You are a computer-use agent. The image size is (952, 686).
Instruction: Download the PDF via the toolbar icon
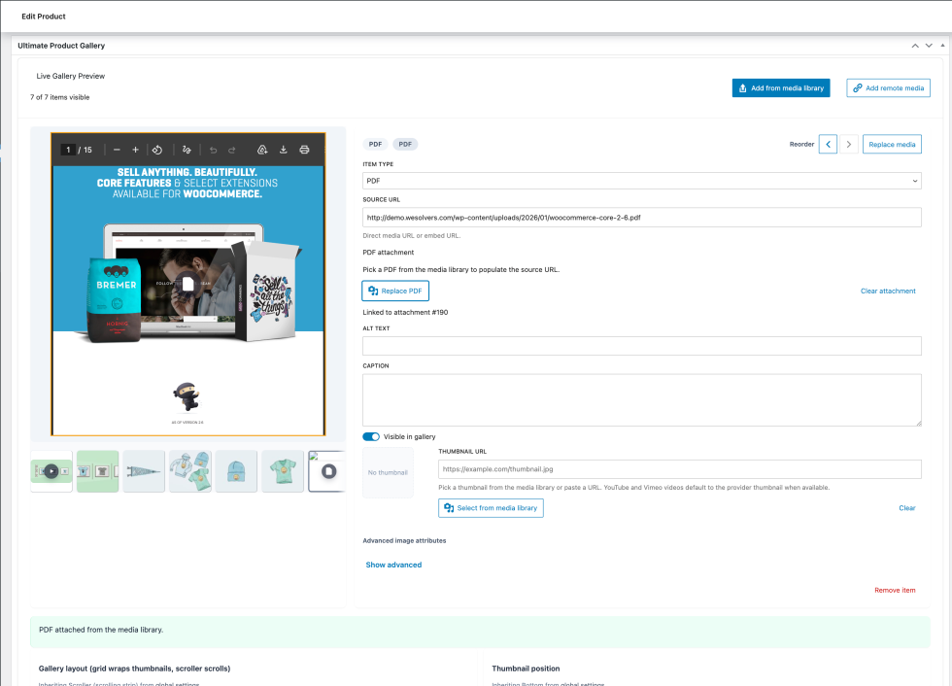(x=283, y=150)
